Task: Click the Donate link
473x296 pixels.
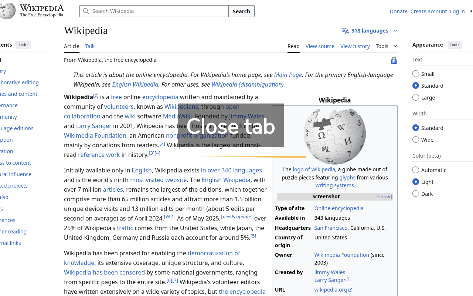Action: (x=398, y=11)
